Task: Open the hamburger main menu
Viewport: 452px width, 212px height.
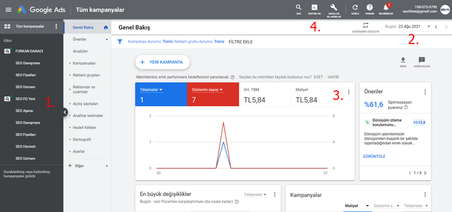Action: [9, 10]
